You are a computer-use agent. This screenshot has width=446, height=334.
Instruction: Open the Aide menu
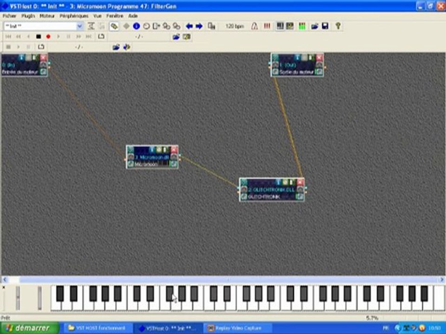click(133, 16)
